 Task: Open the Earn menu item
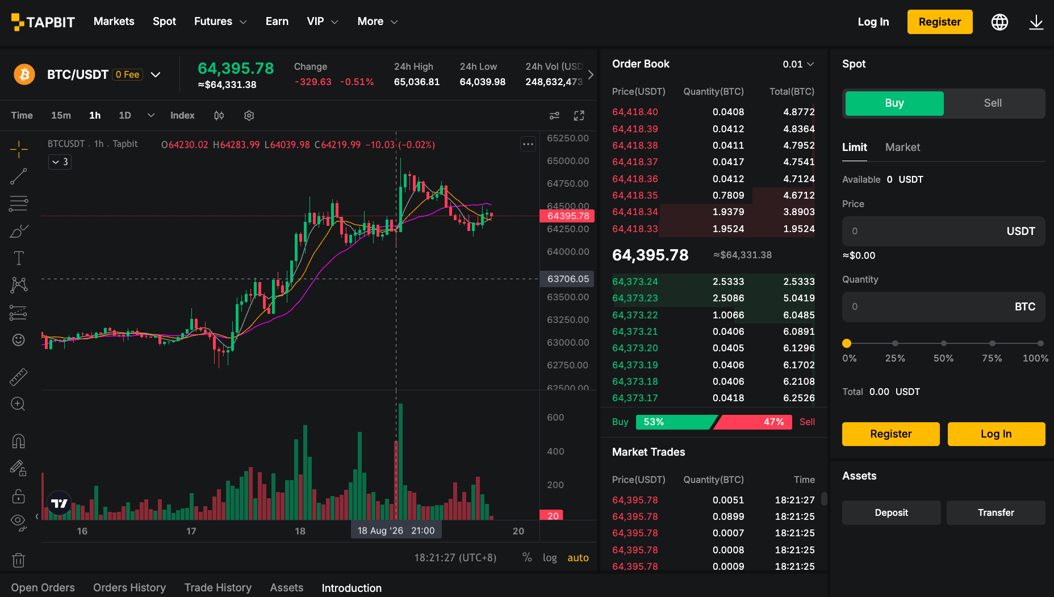click(x=277, y=22)
